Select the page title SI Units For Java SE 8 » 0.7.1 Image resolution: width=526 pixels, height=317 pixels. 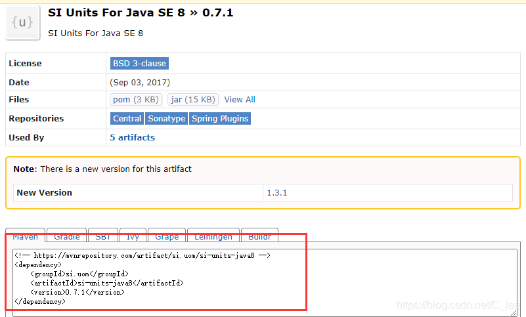pos(141,12)
